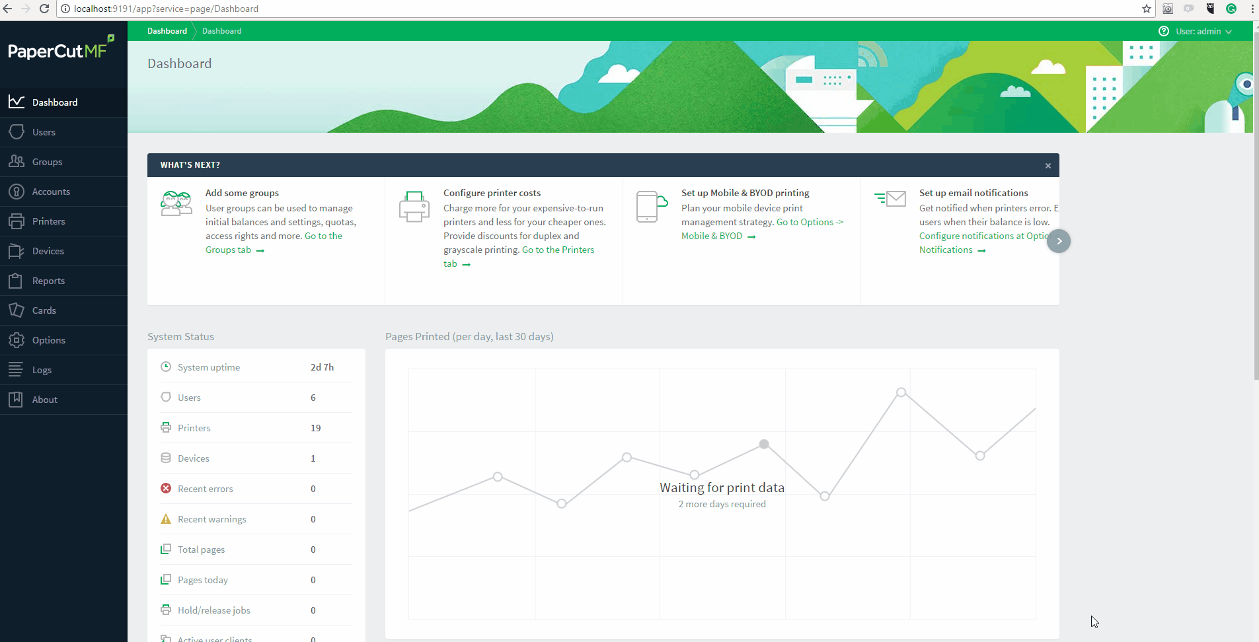Screen dimensions: 1259x642
Task: Click the Waiting for print data text
Action: click(x=722, y=487)
